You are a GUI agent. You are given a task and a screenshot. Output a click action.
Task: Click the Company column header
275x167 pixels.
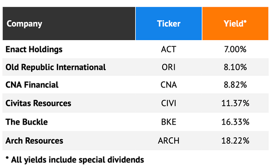pyautogui.click(x=69, y=24)
